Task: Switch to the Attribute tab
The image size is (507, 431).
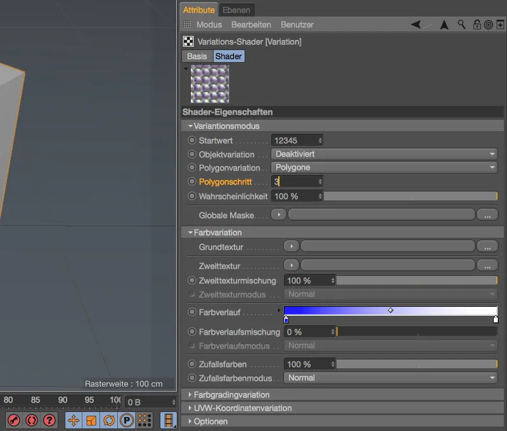Action: [x=198, y=10]
